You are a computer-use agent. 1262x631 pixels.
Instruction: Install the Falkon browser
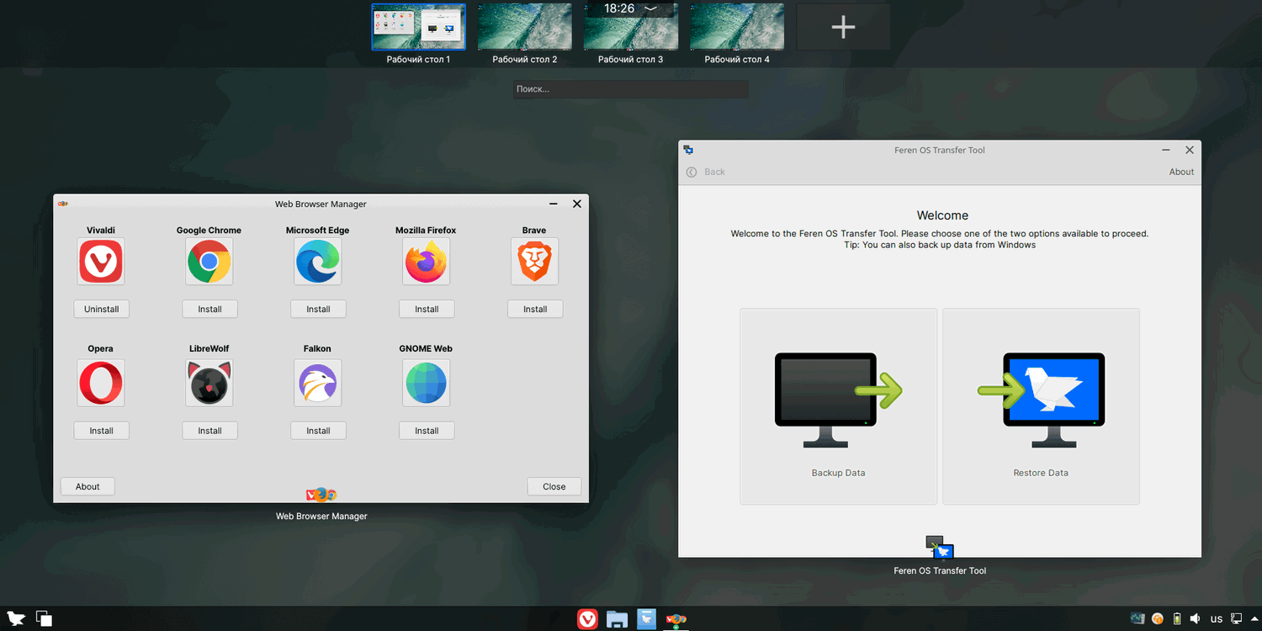click(x=318, y=431)
